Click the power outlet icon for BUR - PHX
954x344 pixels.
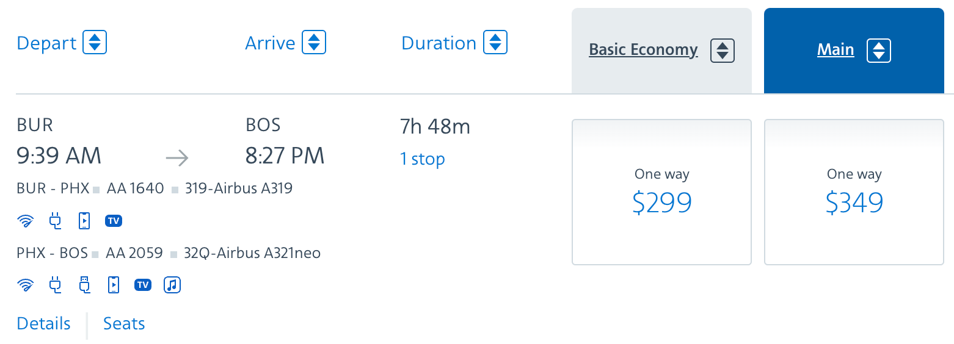click(x=56, y=221)
